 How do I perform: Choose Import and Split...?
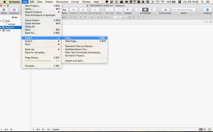click(85, 61)
